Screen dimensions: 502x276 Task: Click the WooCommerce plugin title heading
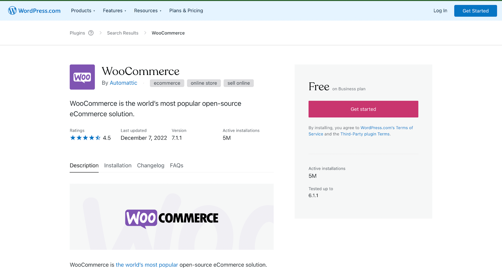click(141, 71)
